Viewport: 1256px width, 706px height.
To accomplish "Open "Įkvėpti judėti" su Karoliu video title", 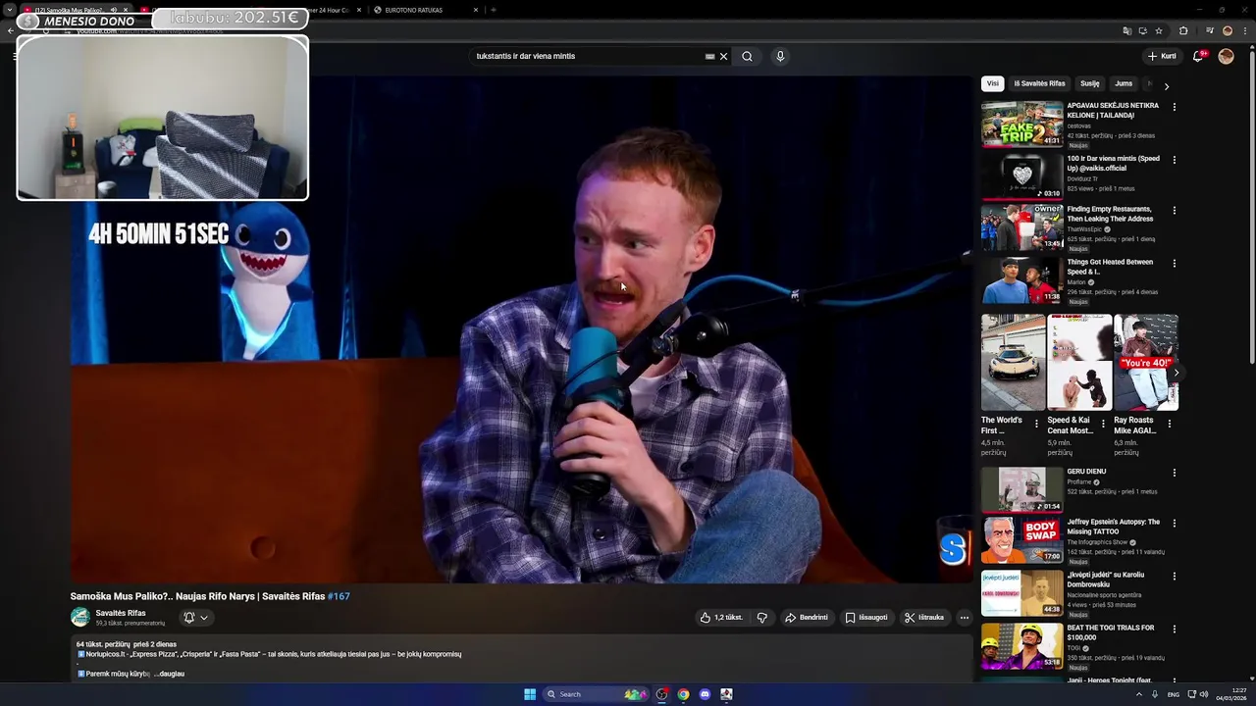I will [x=1106, y=580].
